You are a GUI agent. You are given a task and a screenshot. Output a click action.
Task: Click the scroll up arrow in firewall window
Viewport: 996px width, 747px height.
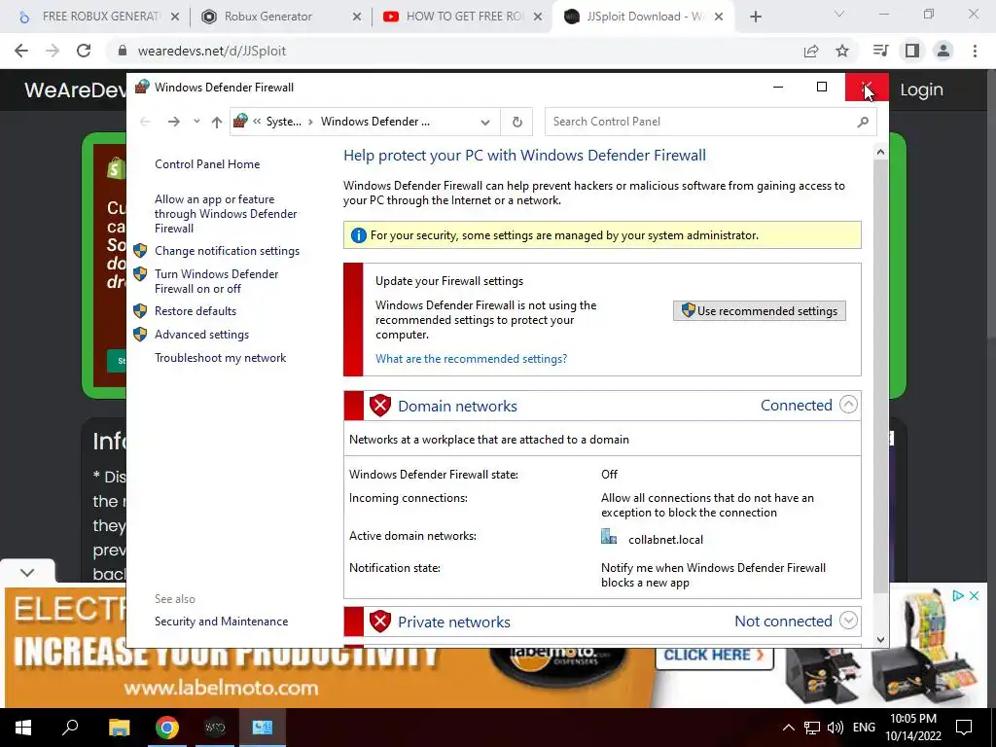[x=880, y=152]
